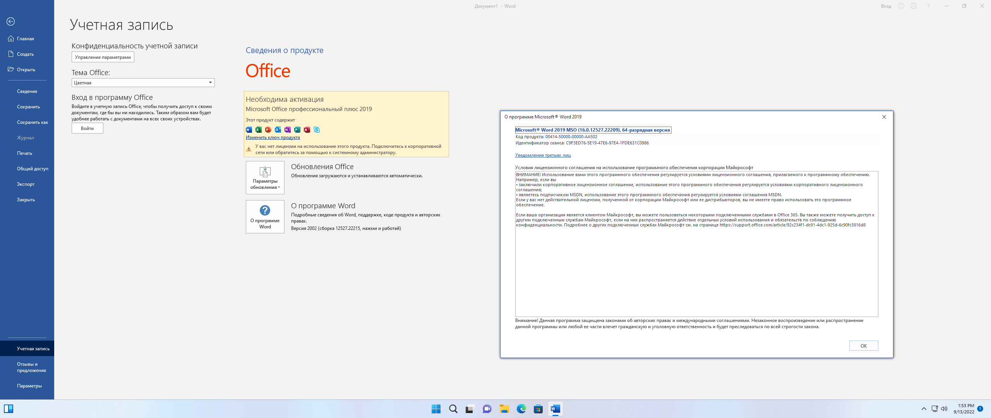This screenshot has width=991, height=418.
Task: Open Microsoft Store from taskbar
Action: (x=538, y=409)
